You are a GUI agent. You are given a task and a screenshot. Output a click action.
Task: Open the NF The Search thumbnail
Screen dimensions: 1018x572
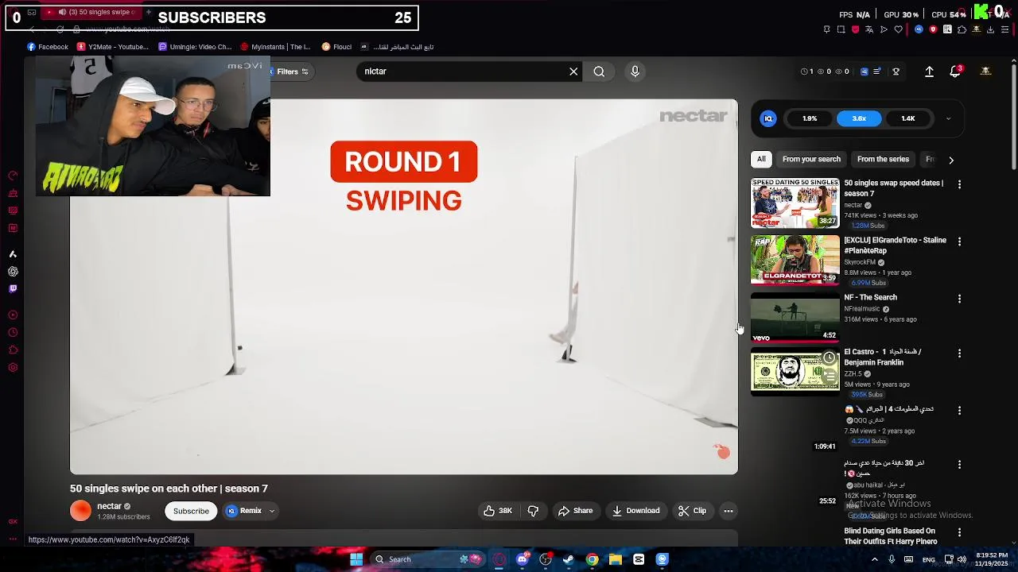tap(795, 317)
